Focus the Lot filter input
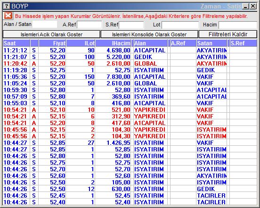Image resolution: width=260 pixels, height=208 pixels. 180,25
